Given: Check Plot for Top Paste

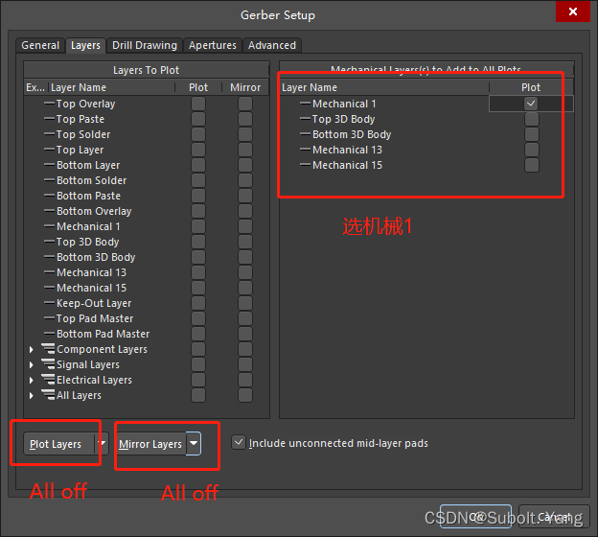Looking at the screenshot, I should pyautogui.click(x=198, y=119).
